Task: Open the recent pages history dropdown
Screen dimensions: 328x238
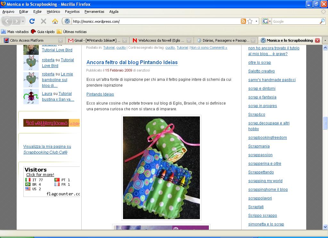Action: point(23,21)
